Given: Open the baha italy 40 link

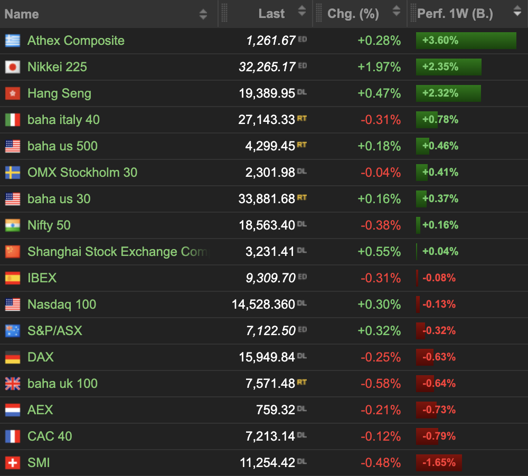Looking at the screenshot, I should tap(64, 120).
